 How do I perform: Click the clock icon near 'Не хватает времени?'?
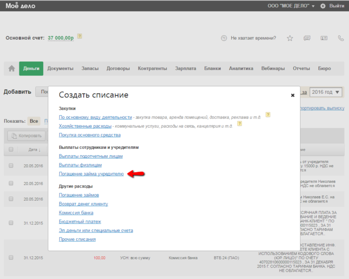pyautogui.click(x=223, y=38)
